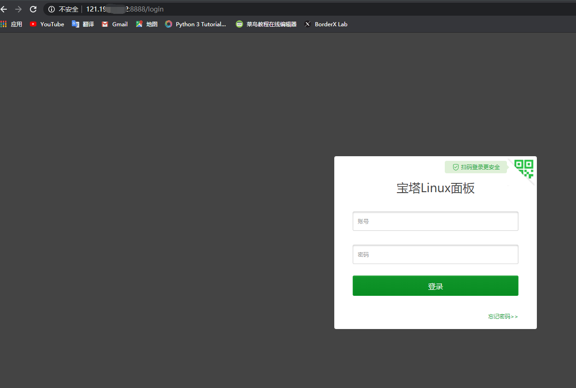Focus the 账号 username field
Screen dimensions: 576x388
coord(436,221)
